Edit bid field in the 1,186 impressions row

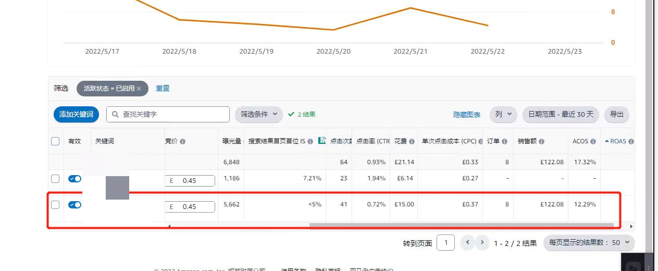(190, 181)
